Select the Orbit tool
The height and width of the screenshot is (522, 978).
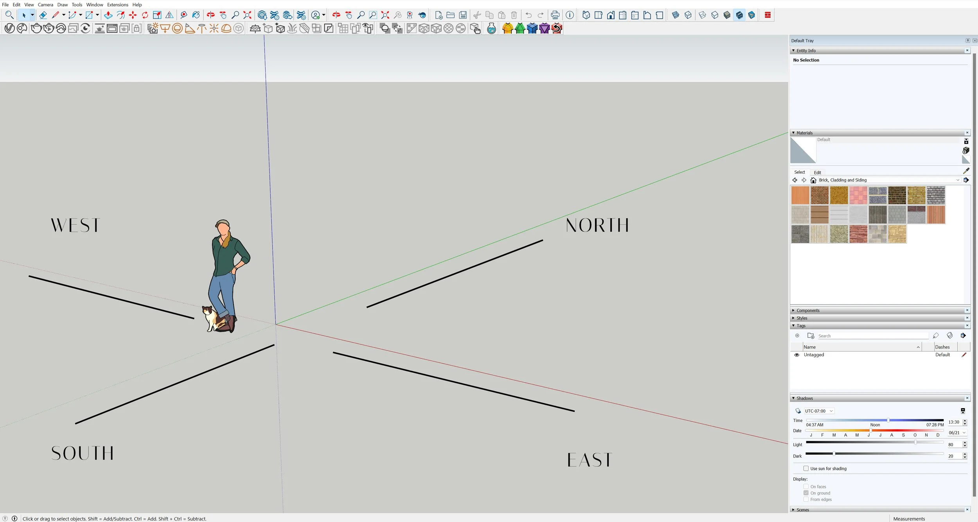click(211, 15)
